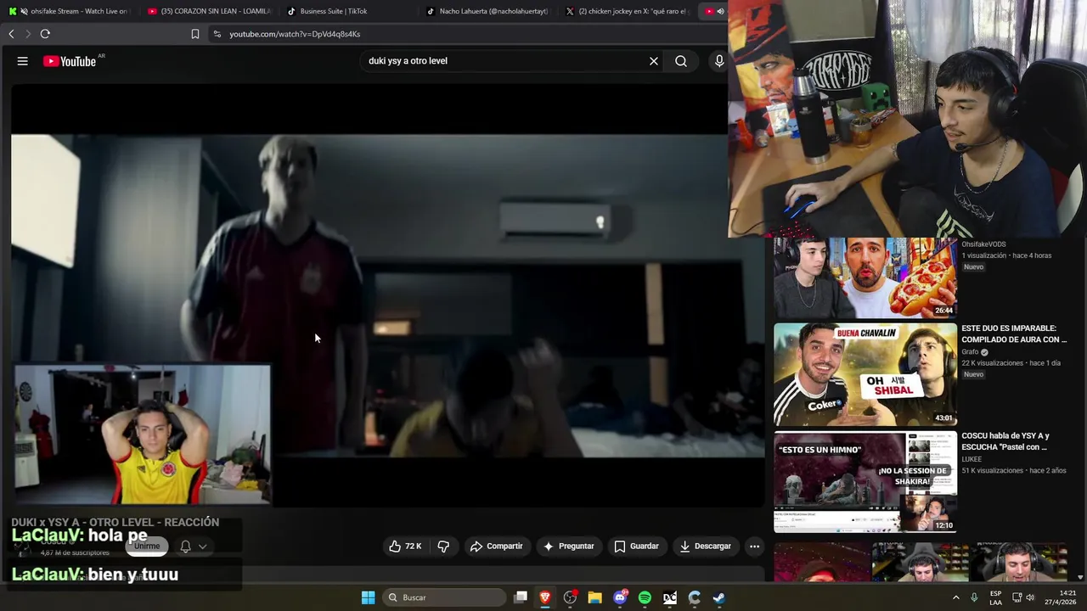View site information next to the URL
Image resolution: width=1087 pixels, height=611 pixels.
217,34
